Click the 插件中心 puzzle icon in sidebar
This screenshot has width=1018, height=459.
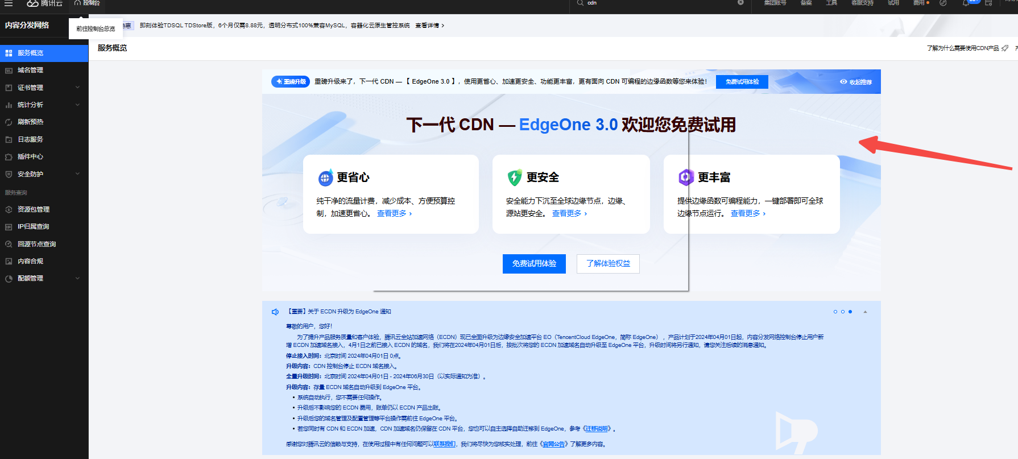9,157
